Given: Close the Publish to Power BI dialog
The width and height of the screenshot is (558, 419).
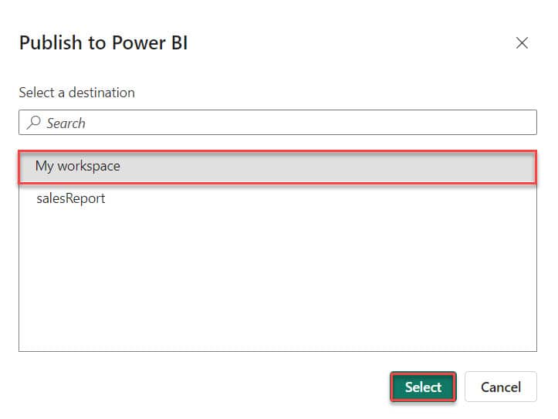Looking at the screenshot, I should click(x=522, y=43).
